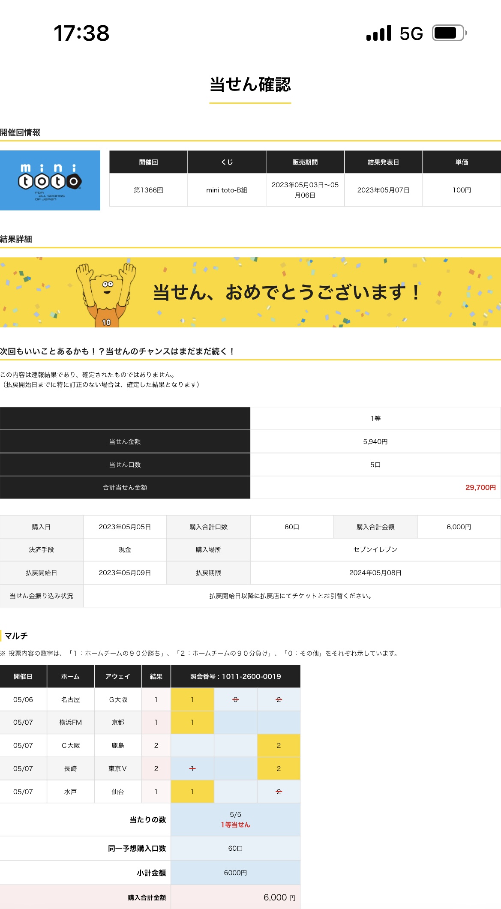Image resolution: width=501 pixels, height=909 pixels.
Task: Click the 照会番号 1011-2600-0019 header
Action: tap(235, 676)
